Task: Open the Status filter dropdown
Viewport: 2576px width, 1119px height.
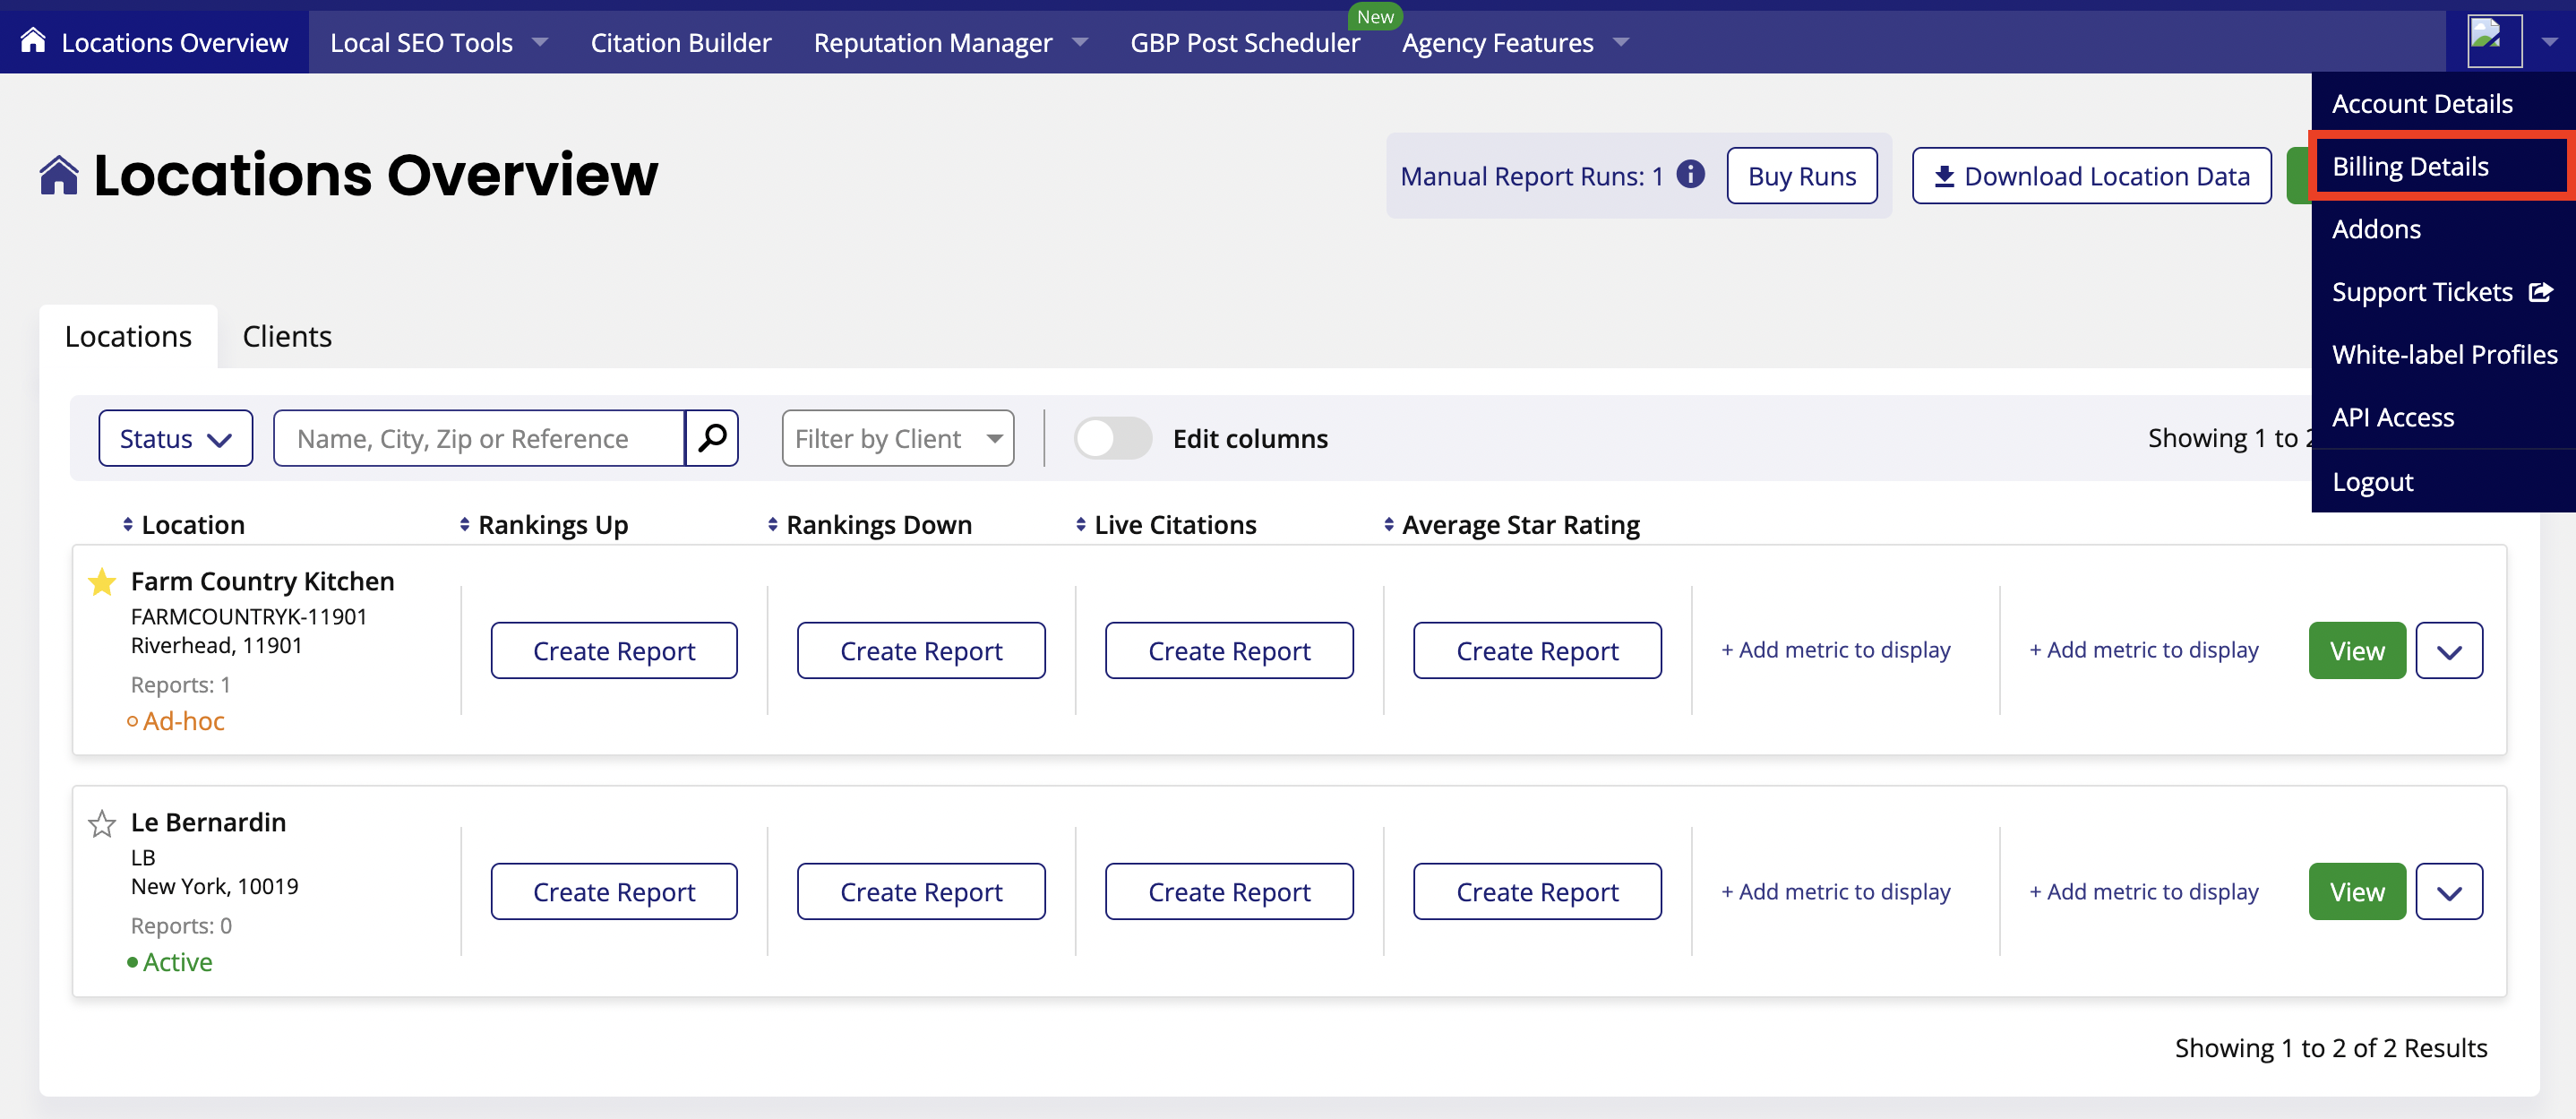Action: coord(175,438)
